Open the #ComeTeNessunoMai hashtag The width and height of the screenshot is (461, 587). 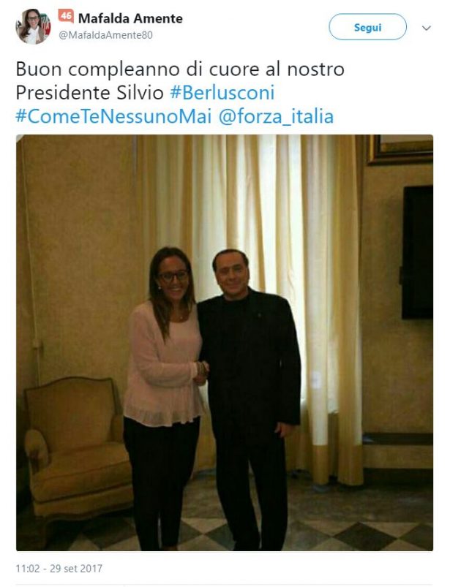[113, 116]
